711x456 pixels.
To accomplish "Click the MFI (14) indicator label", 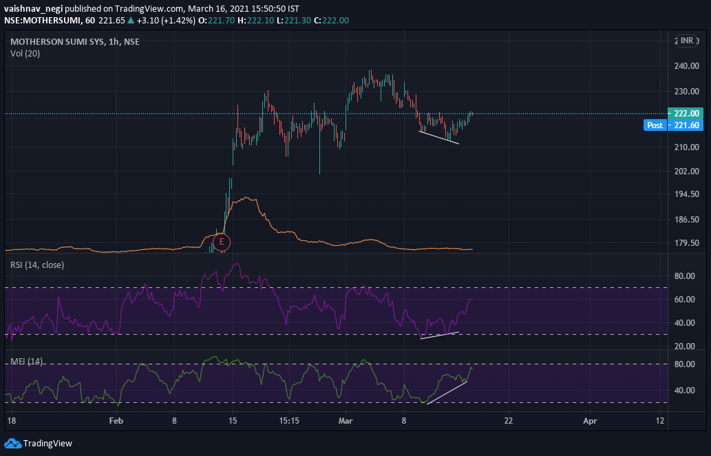I will [26, 362].
